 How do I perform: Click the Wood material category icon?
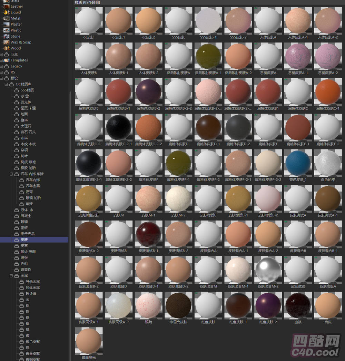point(6,48)
